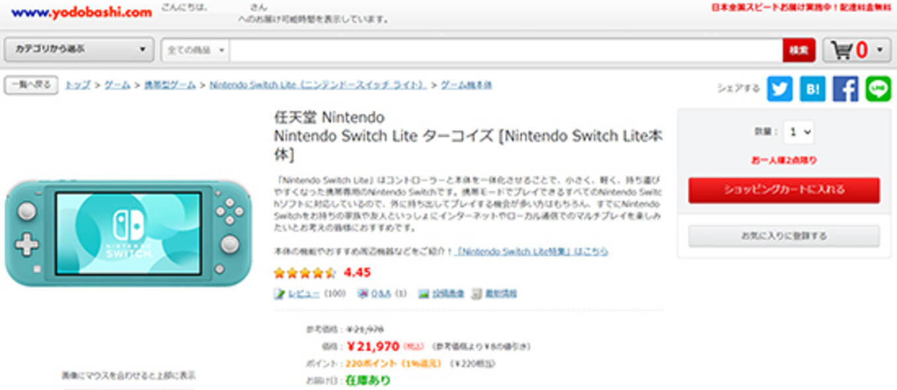Share the product on Facebook
Image resolution: width=897 pixels, height=390 pixels.
pos(845,89)
